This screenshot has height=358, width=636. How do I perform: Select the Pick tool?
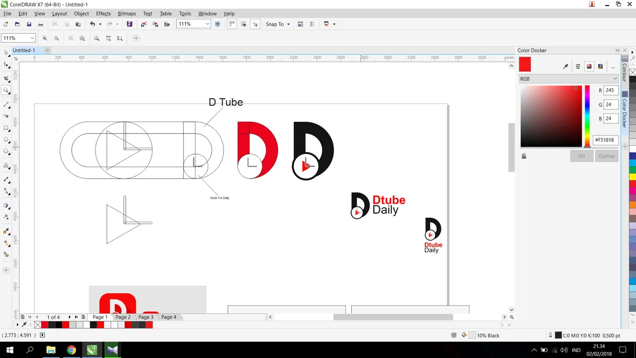[6, 53]
